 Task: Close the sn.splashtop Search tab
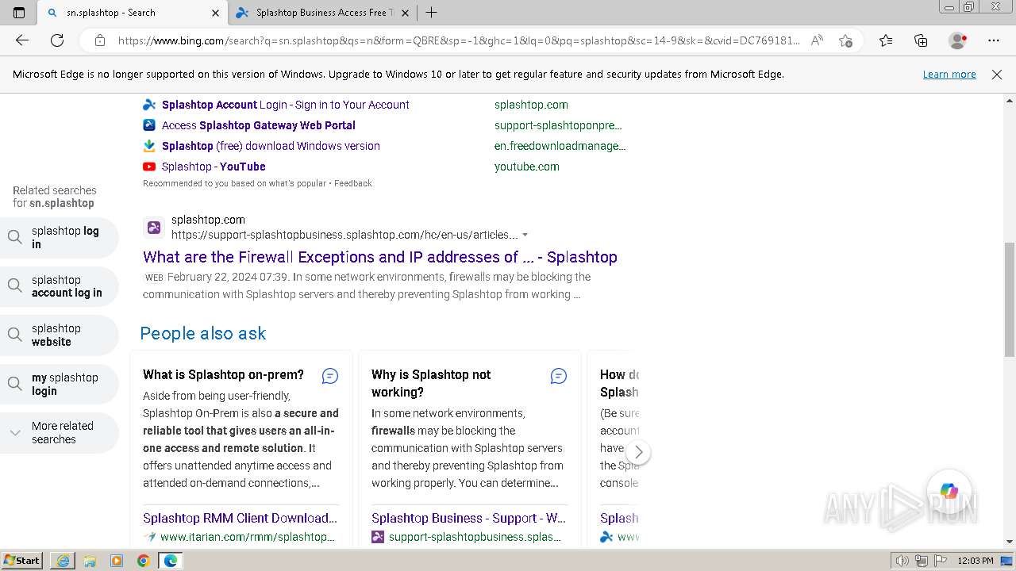click(215, 13)
